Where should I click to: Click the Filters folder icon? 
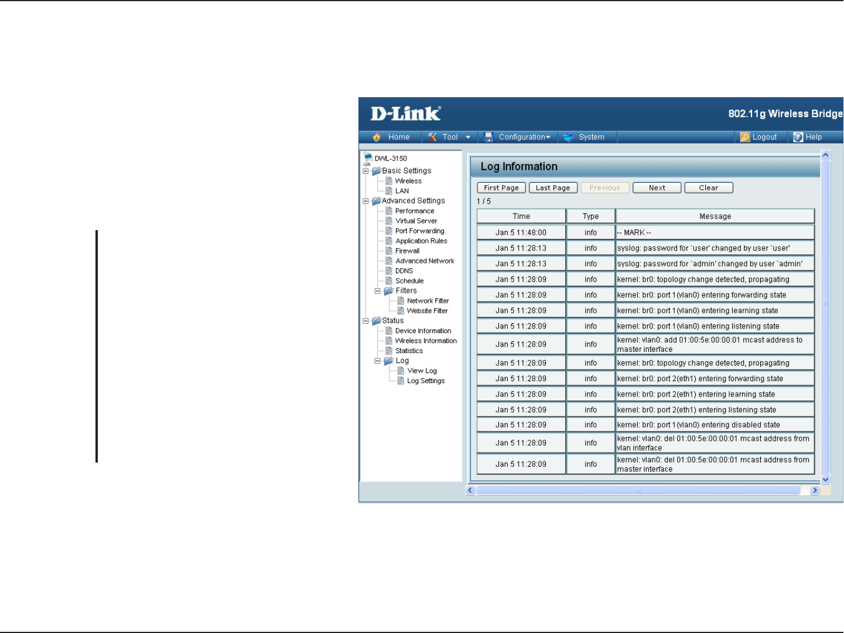click(x=389, y=291)
